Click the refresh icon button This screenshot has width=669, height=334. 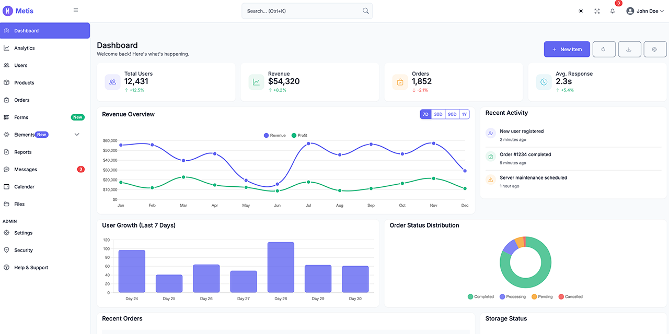click(603, 50)
